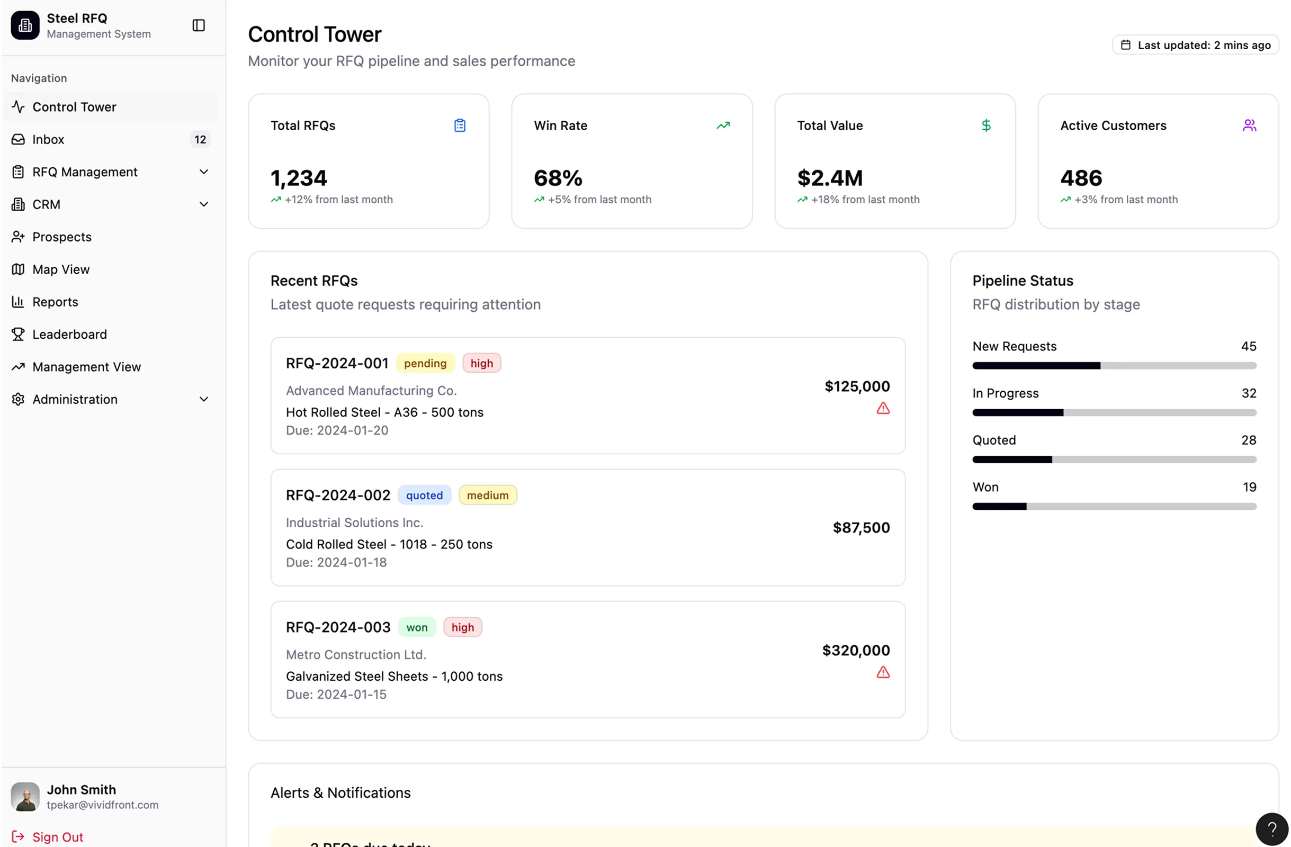Click the Sign Out link
This screenshot has height=847, width=1291.
[x=58, y=837]
